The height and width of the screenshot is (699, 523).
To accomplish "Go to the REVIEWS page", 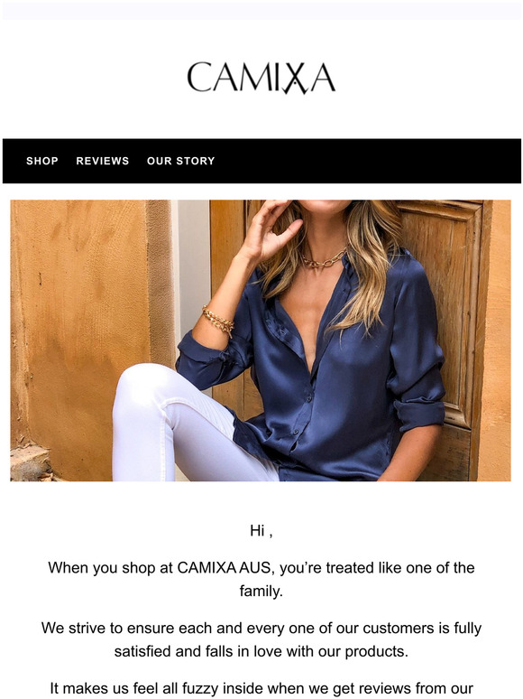I will point(103,161).
